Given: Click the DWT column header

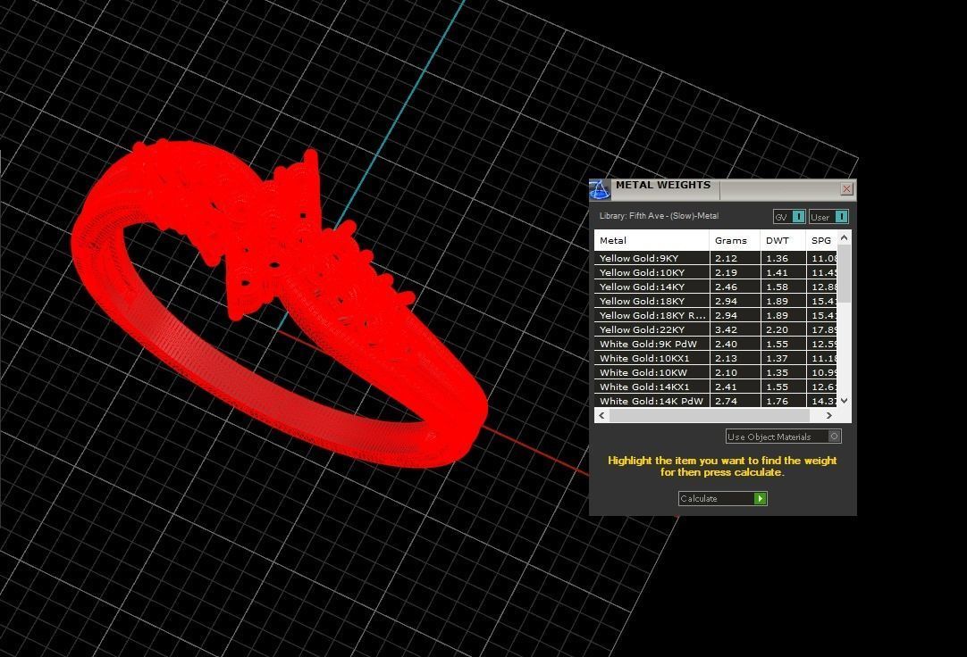Looking at the screenshot, I should 783,240.
